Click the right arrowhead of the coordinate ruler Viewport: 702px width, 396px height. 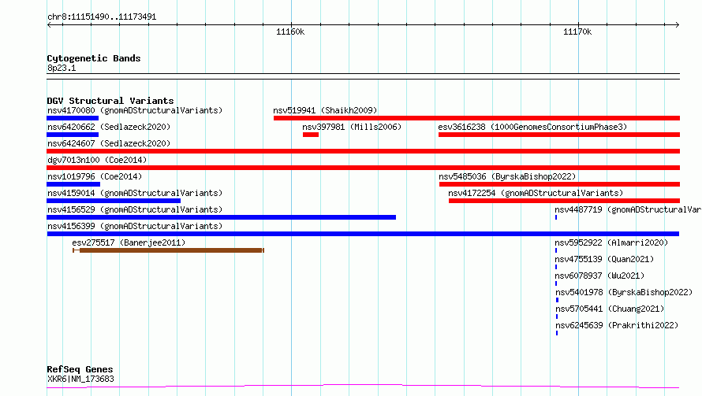678,24
